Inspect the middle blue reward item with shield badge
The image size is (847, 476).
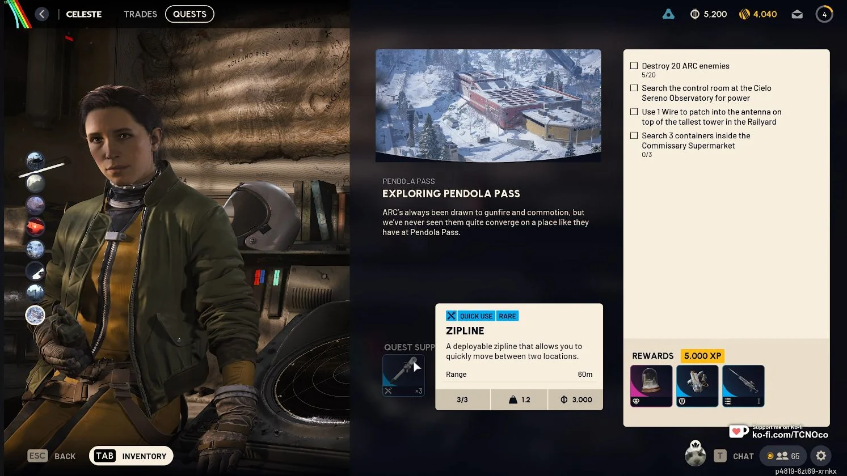(x=697, y=386)
